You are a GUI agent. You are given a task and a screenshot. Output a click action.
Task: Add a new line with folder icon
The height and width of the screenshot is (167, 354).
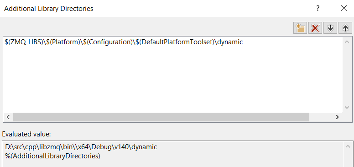click(x=300, y=28)
